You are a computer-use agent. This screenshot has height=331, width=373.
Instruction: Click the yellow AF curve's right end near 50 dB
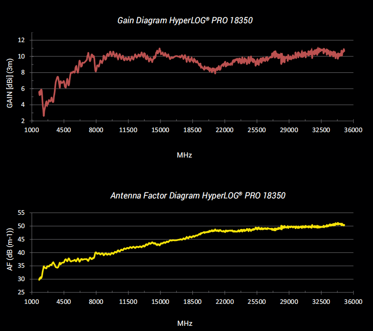click(x=344, y=225)
